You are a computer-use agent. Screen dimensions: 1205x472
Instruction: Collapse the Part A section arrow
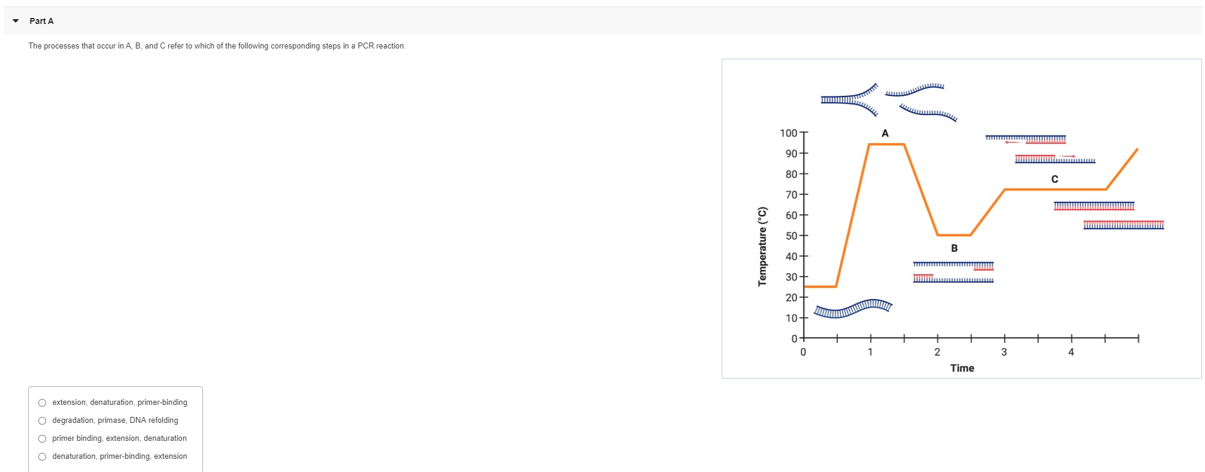16,21
